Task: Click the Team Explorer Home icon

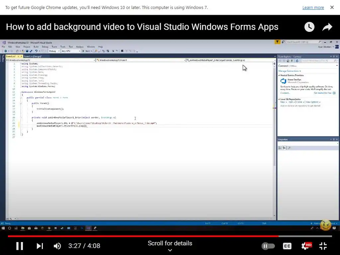Action: pos(288,61)
